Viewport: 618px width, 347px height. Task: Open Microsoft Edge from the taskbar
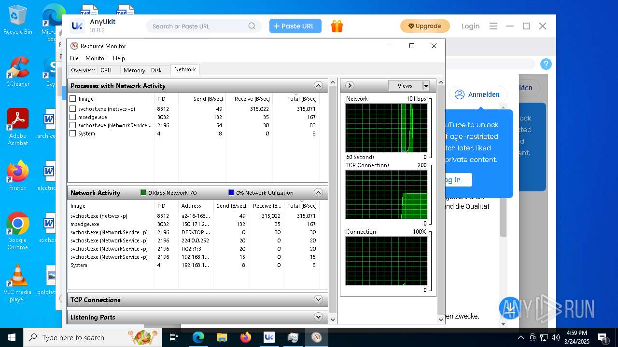coord(198,337)
